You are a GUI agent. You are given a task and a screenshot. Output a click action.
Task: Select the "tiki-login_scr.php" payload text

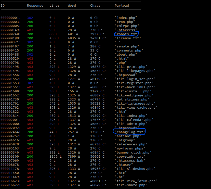point(135,79)
